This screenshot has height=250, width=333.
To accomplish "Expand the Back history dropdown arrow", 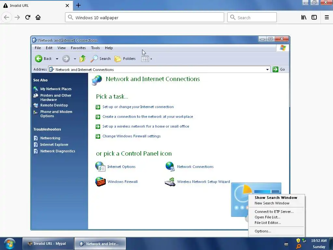I will pyautogui.click(x=57, y=59).
